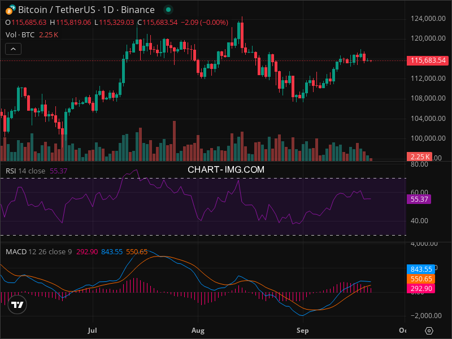Click the orange signal label 550.65
The width and height of the screenshot is (452, 339).
(x=419, y=279)
